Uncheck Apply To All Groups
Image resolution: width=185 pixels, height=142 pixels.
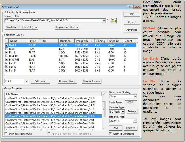pos(110,134)
